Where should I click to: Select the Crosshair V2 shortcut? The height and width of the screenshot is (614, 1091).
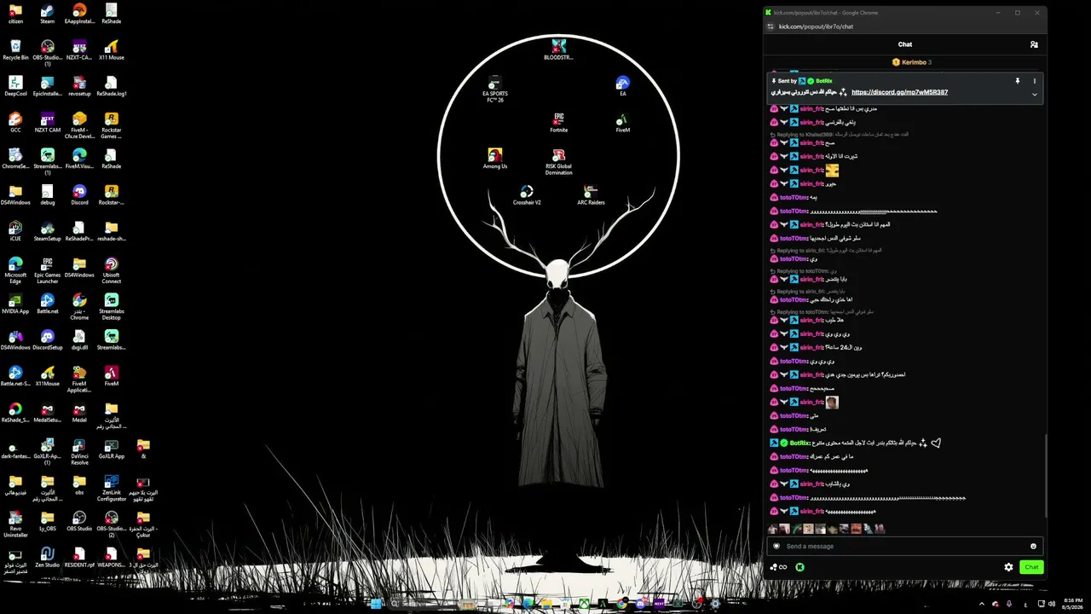(527, 195)
